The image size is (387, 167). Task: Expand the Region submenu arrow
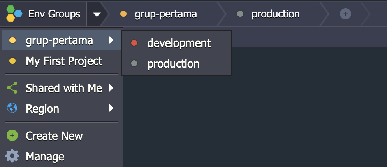tap(111, 108)
